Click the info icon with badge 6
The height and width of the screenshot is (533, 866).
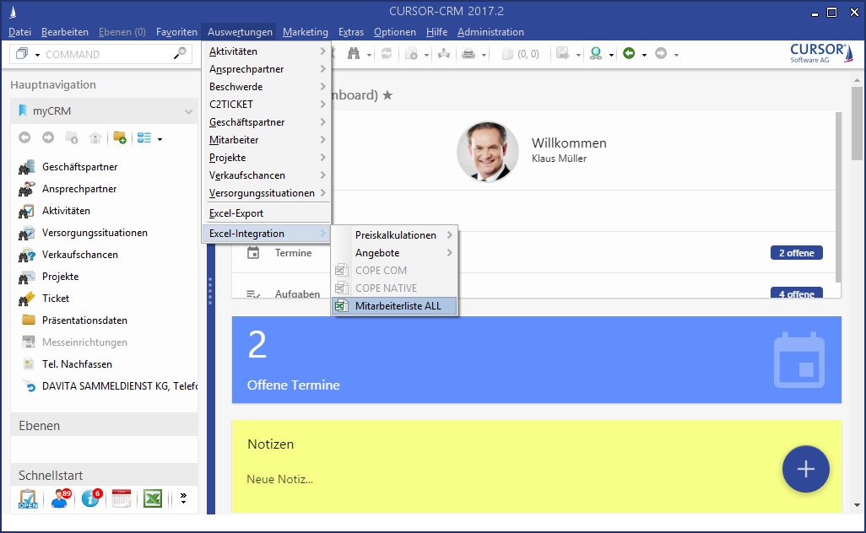[90, 498]
